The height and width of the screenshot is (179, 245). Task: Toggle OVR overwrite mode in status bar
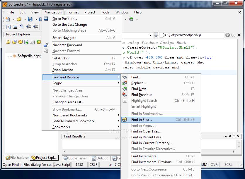click(214, 164)
